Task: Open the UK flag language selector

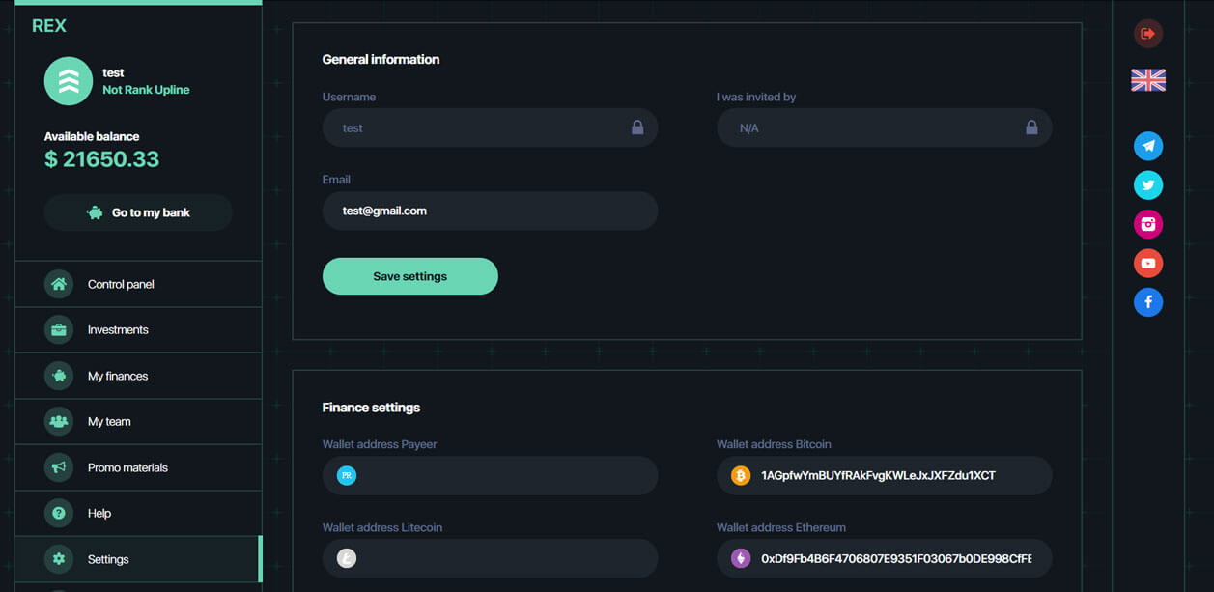Action: click(1147, 80)
